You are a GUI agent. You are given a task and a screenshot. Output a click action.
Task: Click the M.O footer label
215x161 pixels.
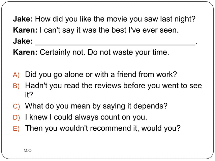[28, 150]
